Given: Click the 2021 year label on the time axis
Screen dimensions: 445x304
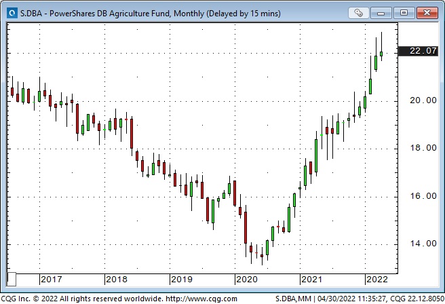Looking at the screenshot, I should (311, 280).
